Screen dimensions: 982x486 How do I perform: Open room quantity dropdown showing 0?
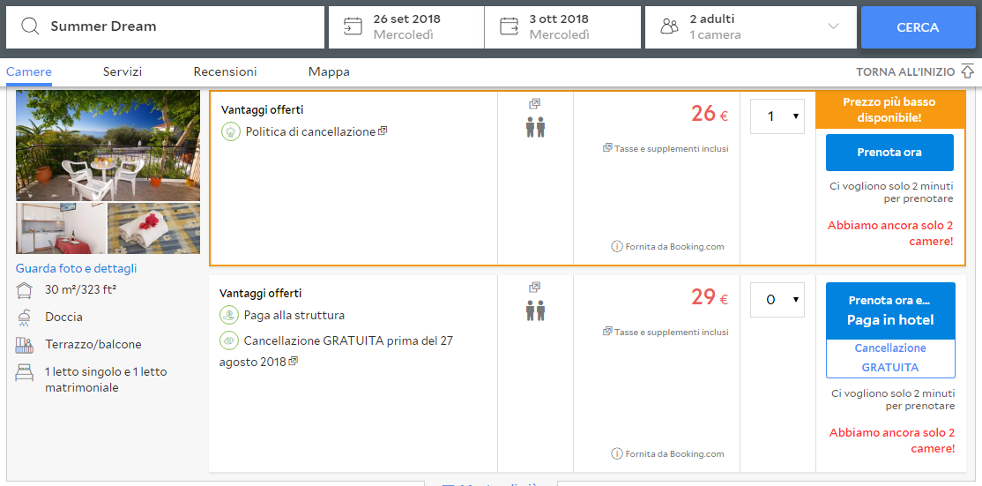click(777, 300)
